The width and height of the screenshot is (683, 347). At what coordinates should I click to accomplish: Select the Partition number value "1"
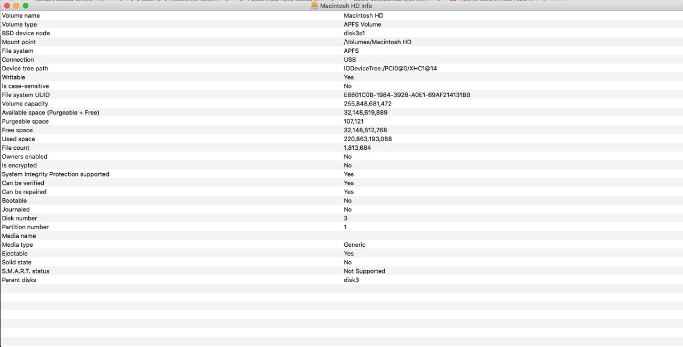pos(345,227)
